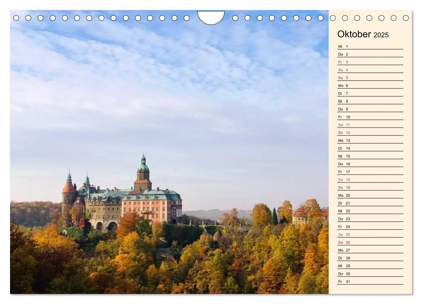Select the date row Fr 24
Screen dimensions: 422x304
coord(370,227)
